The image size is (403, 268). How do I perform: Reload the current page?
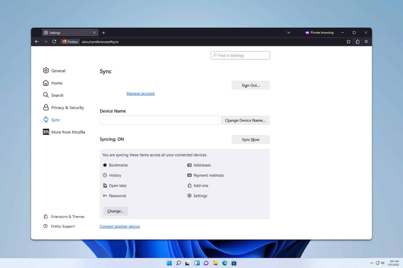point(54,42)
